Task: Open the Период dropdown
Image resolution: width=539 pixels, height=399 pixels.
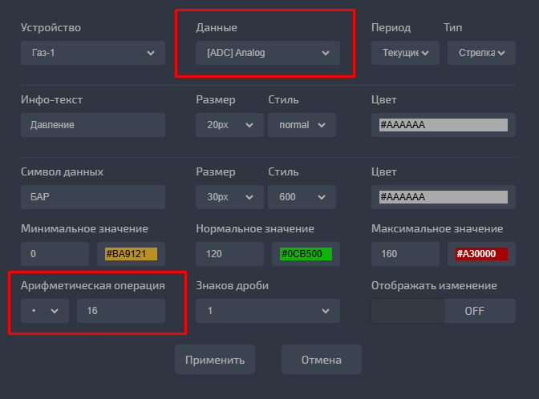Action: click(x=403, y=53)
